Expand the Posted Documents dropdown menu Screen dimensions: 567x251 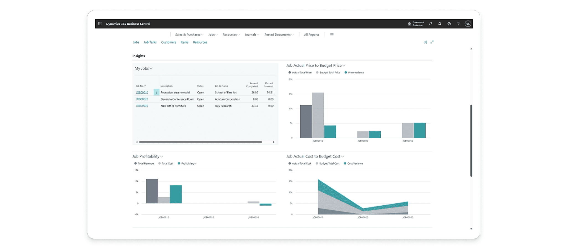(x=279, y=35)
